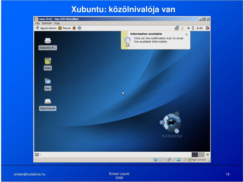This screenshot has height=182, width=244.
Task: Click the red logout icon in panel
Action: pyautogui.click(x=208, y=28)
